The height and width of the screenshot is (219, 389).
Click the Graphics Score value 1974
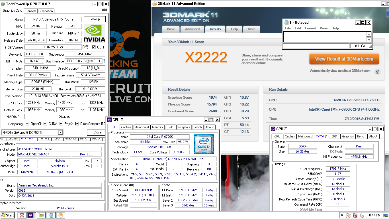point(213,98)
